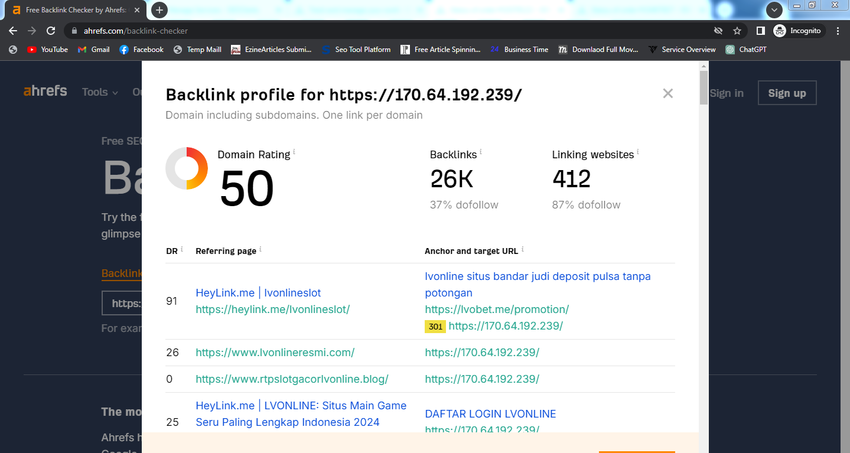
Task: Open the browser side panel icon
Action: (x=761, y=31)
